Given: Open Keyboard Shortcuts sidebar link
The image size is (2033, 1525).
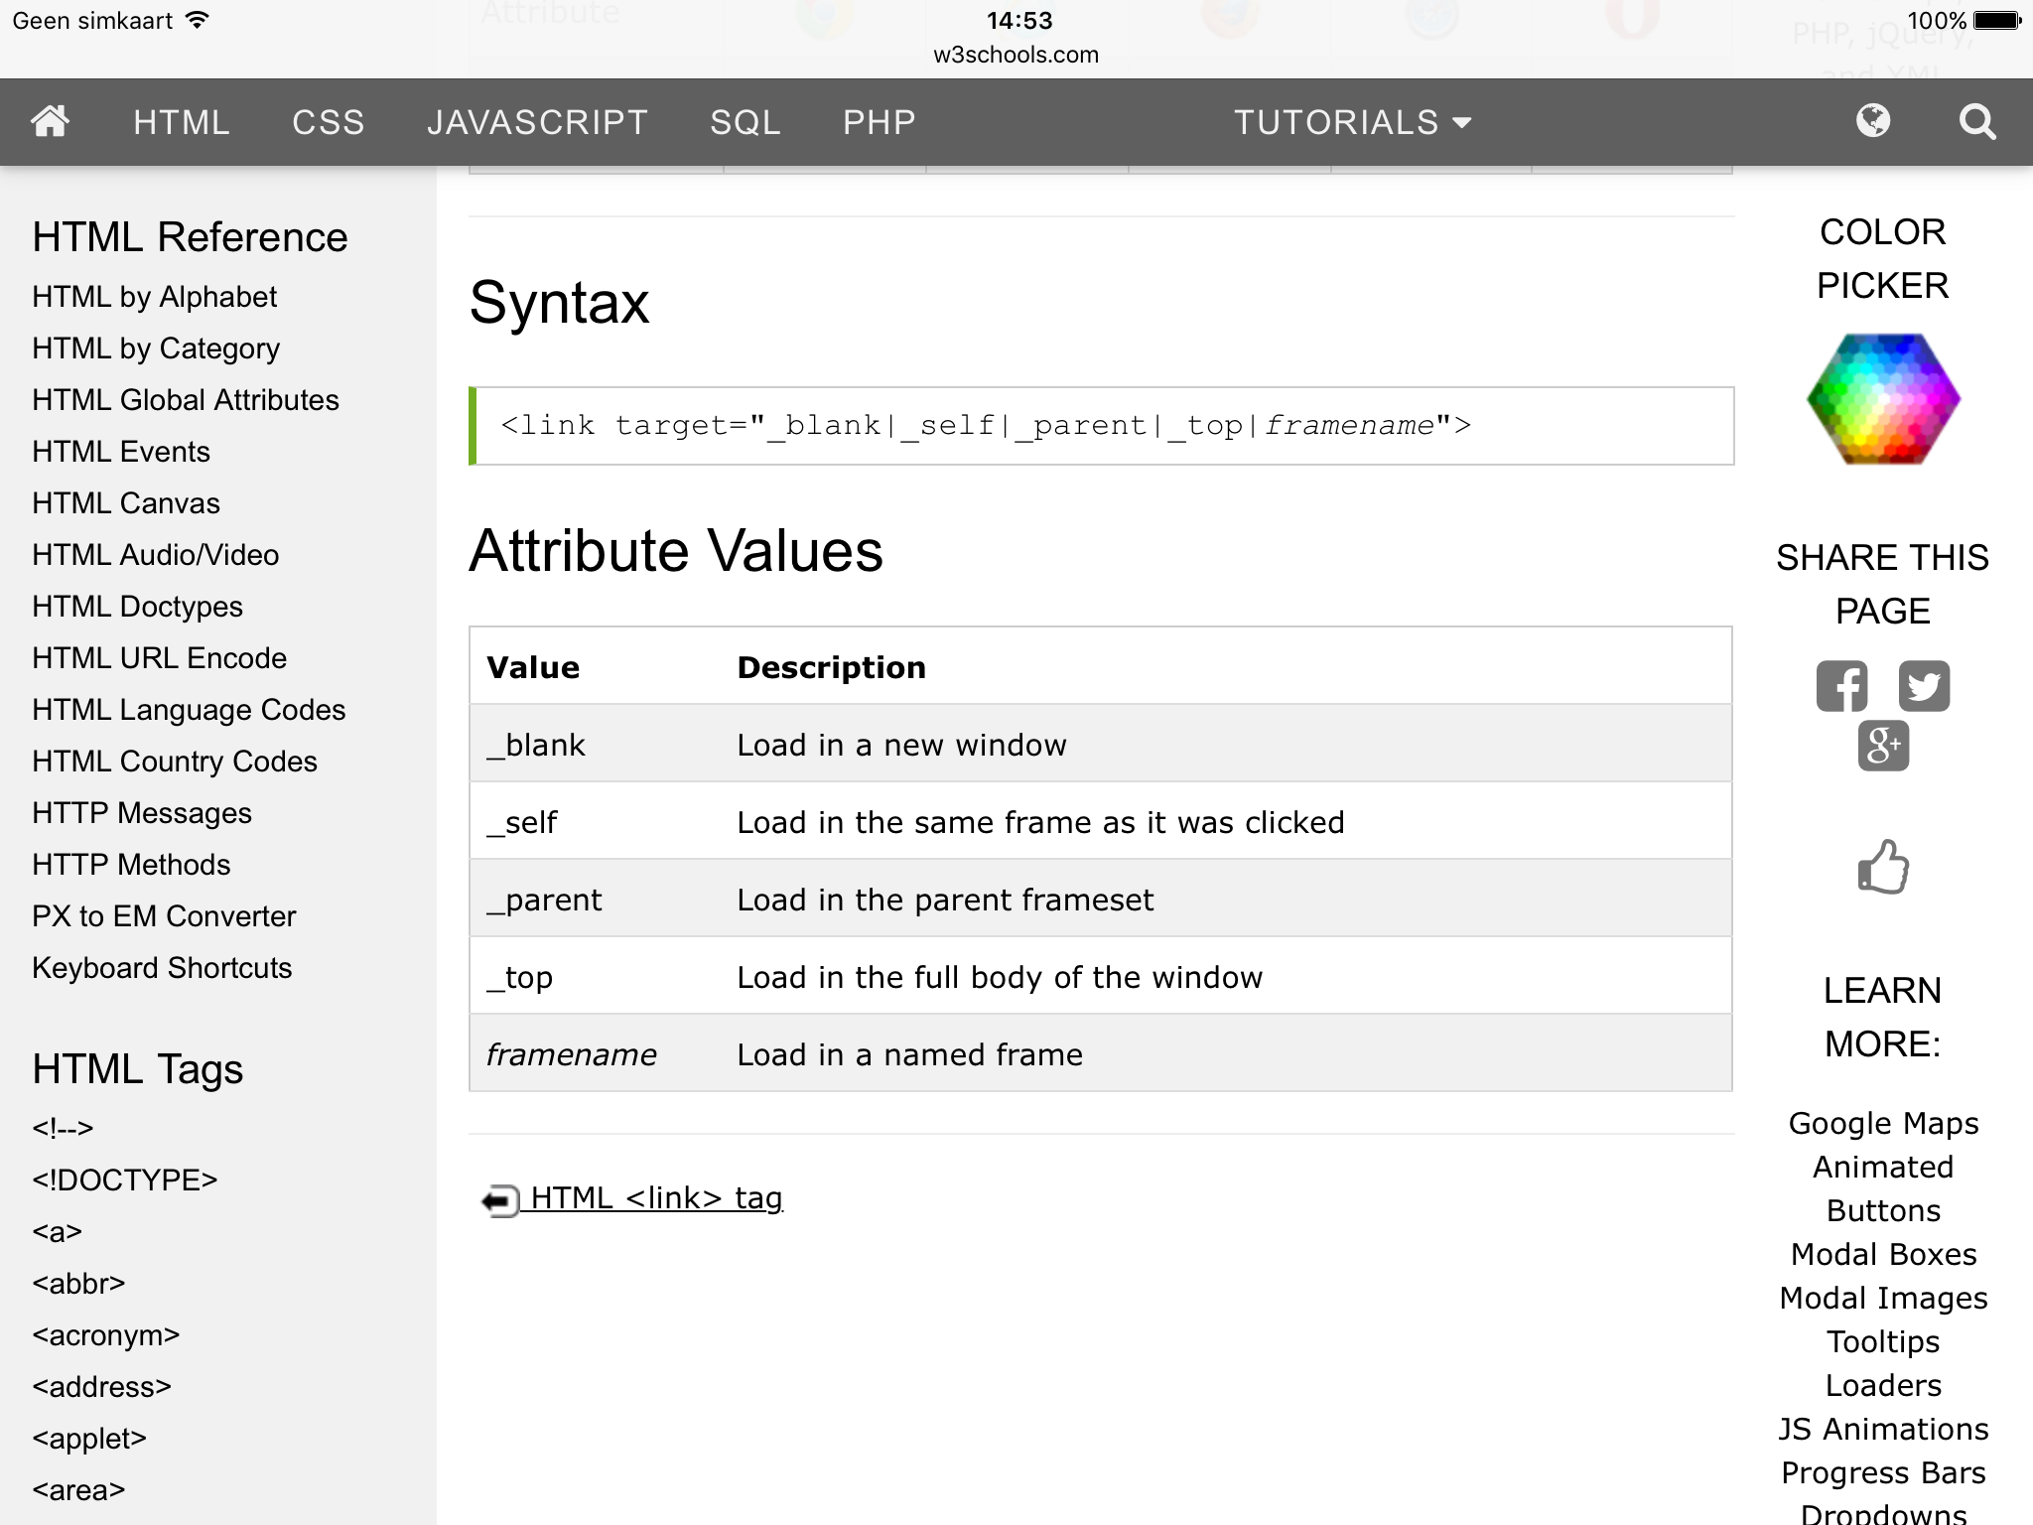Looking at the screenshot, I should click(x=162, y=968).
